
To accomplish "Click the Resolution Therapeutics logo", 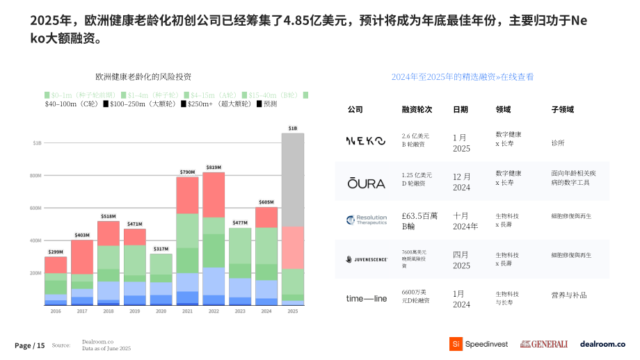I will click(x=366, y=220).
